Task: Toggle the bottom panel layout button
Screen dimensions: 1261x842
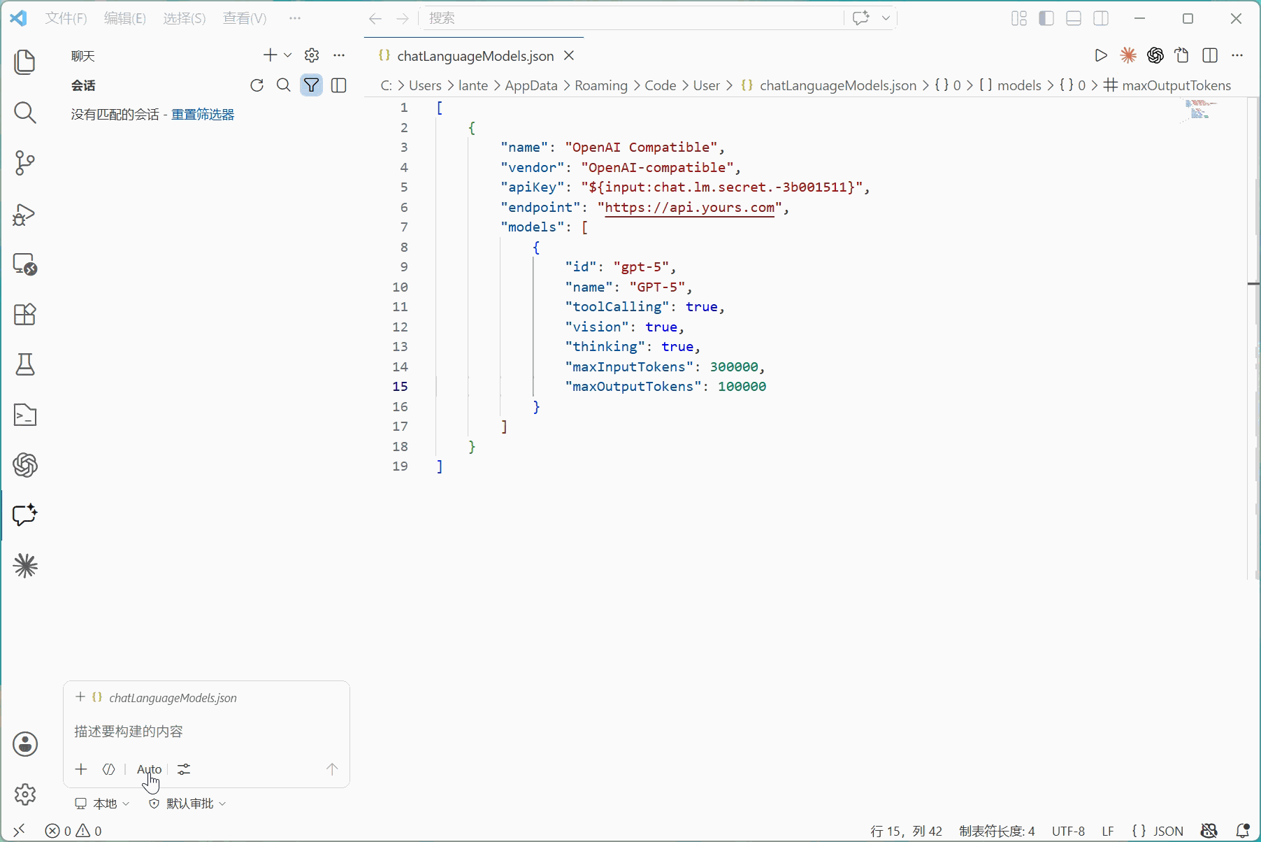Action: coord(1074,18)
